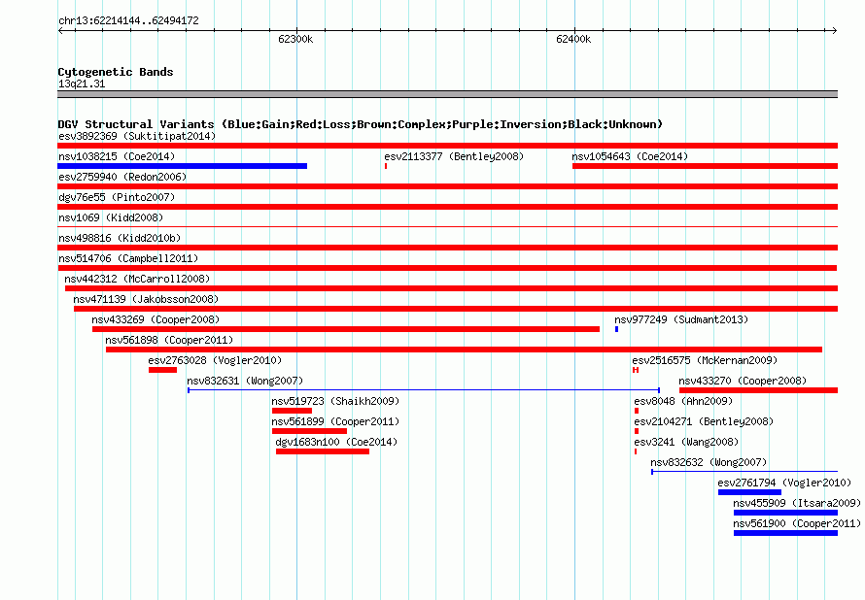Click the Cytogenetic Bands track title
Image resolution: width=865 pixels, height=600 pixels.
pyautogui.click(x=116, y=72)
